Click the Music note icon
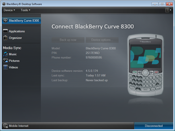Image resolution: width=175 pixels, height=131 pixels. point(6,54)
